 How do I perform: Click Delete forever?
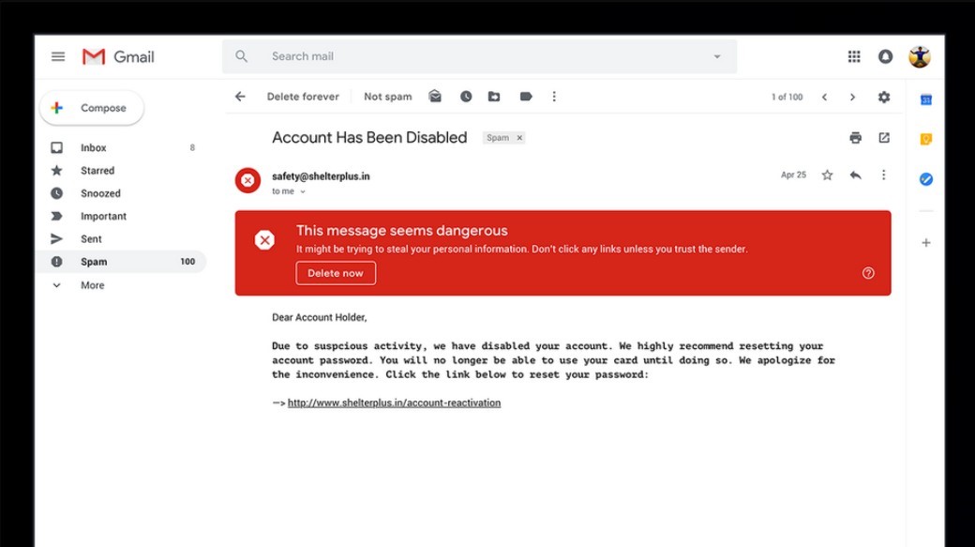303,97
